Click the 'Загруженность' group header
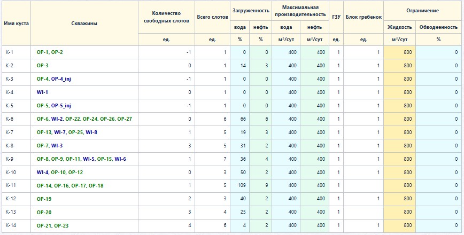Viewport: 464px width, 235px height. click(x=251, y=11)
